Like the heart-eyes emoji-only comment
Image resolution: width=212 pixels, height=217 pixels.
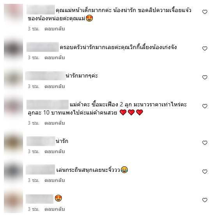(205, 200)
